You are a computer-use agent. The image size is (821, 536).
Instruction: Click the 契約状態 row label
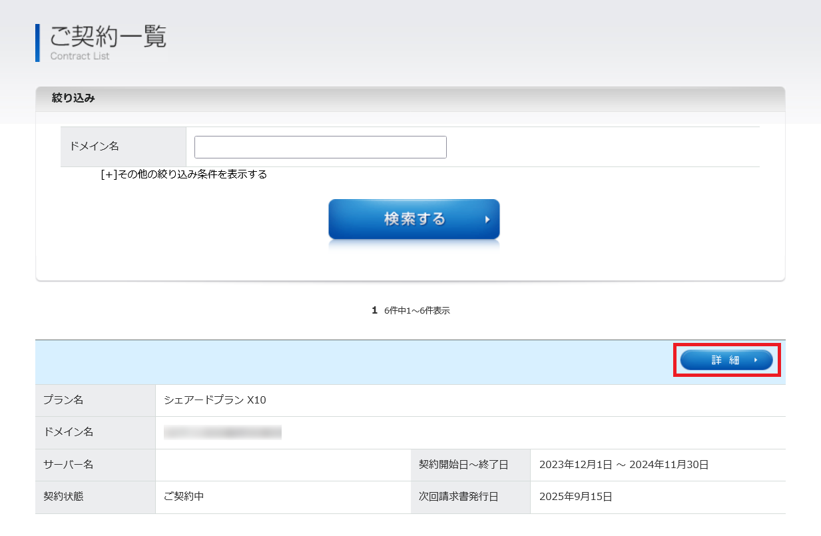point(63,497)
